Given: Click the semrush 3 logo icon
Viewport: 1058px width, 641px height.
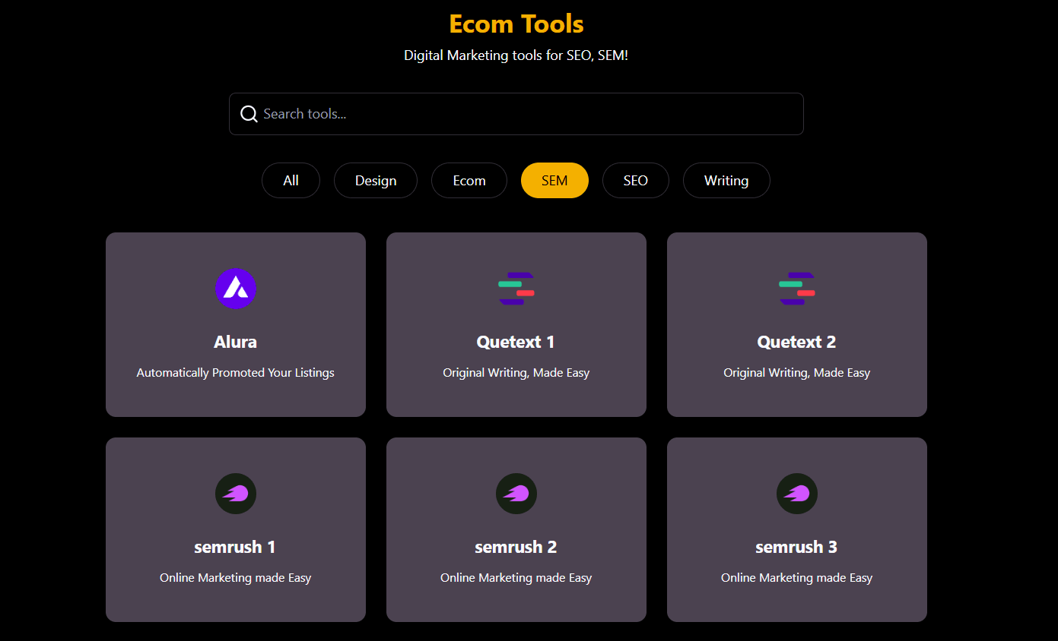Looking at the screenshot, I should click(797, 494).
